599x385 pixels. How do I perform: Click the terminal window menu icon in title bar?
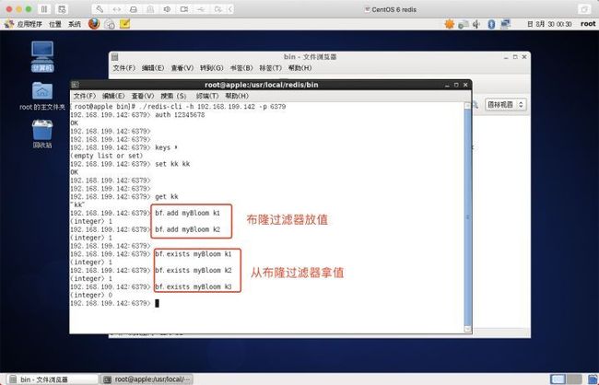[75, 85]
